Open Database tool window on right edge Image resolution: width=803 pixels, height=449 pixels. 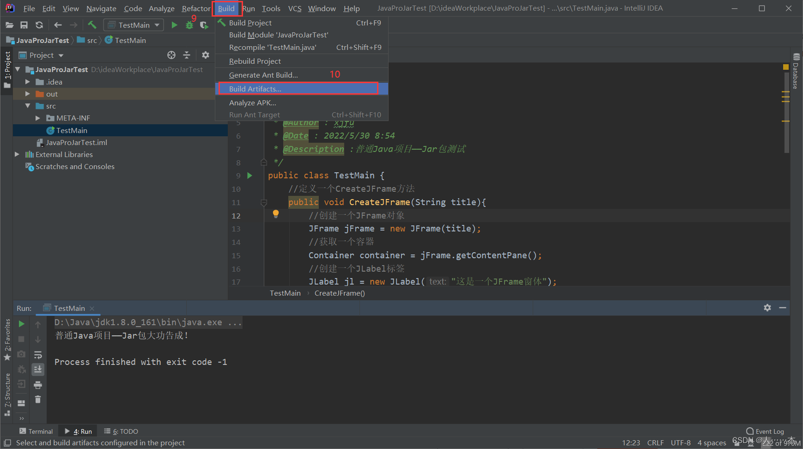796,71
